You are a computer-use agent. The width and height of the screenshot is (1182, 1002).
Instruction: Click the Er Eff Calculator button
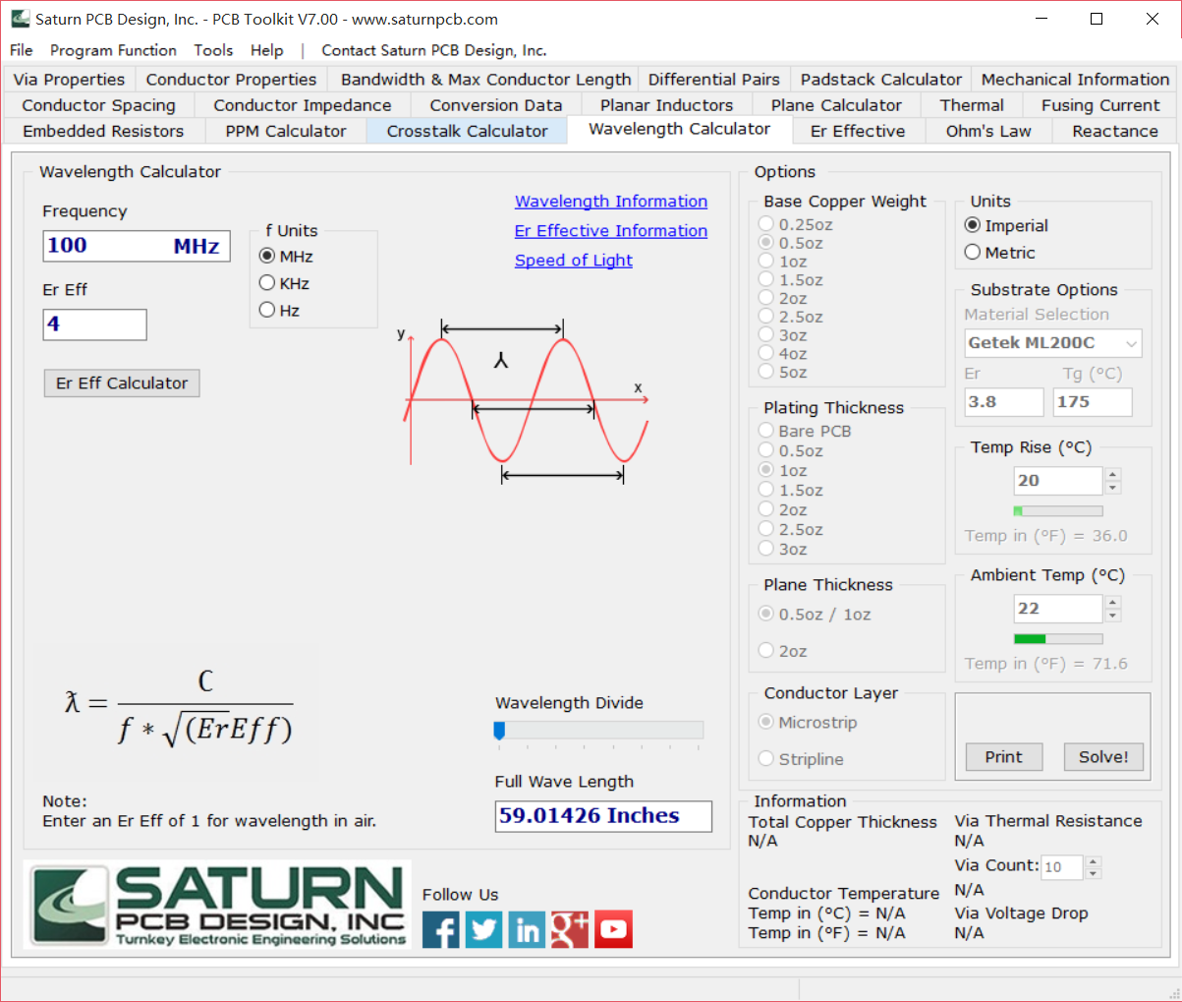coord(121,383)
